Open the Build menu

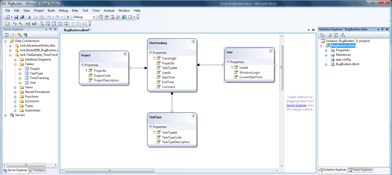[51, 11]
